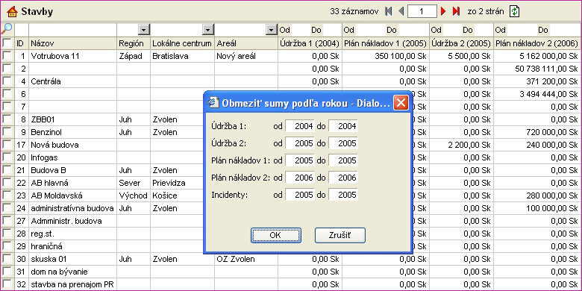Click the magnifier filter icon
Screen dimensions: 582x291
(7, 28)
